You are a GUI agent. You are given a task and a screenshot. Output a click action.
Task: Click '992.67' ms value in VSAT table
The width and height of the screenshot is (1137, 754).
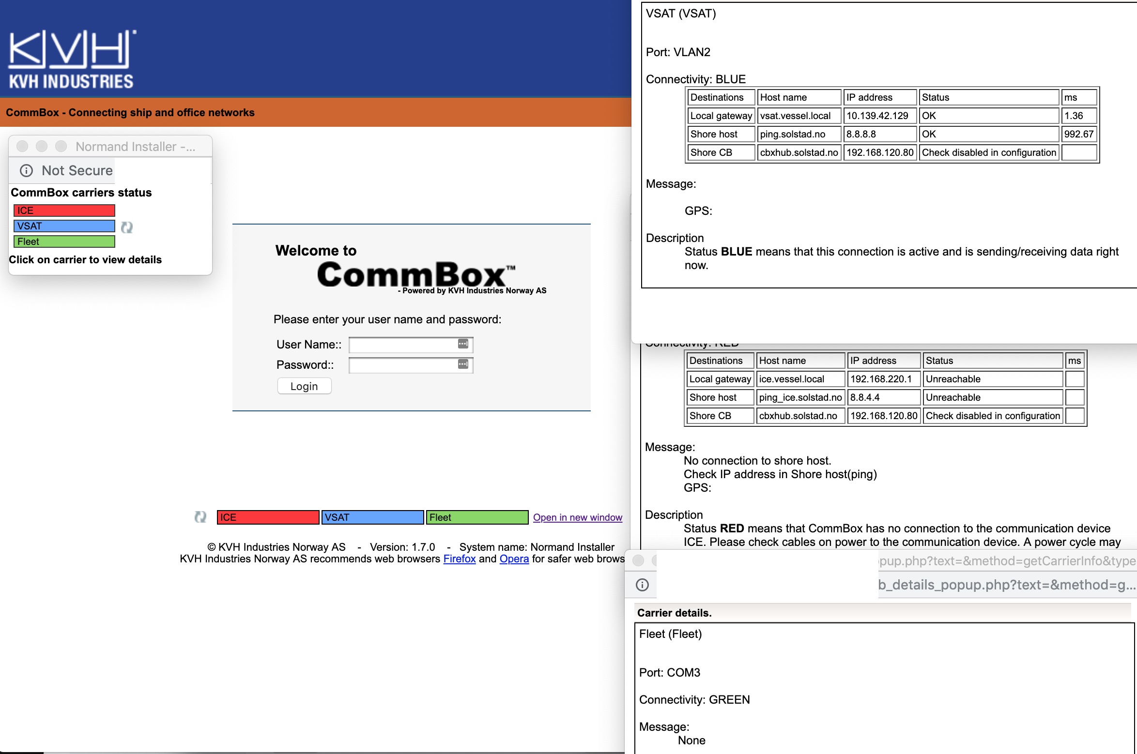pos(1079,134)
